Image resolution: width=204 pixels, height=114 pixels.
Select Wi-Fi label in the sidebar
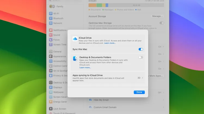point(56,14)
